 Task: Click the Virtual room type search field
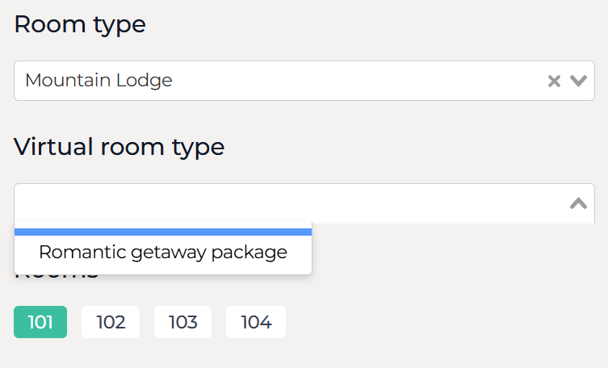click(283, 203)
